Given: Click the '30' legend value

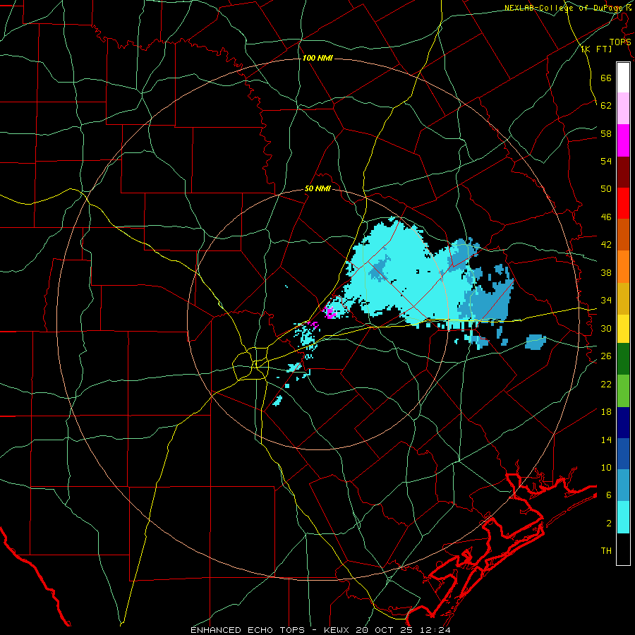Looking at the screenshot, I should click(x=606, y=328).
